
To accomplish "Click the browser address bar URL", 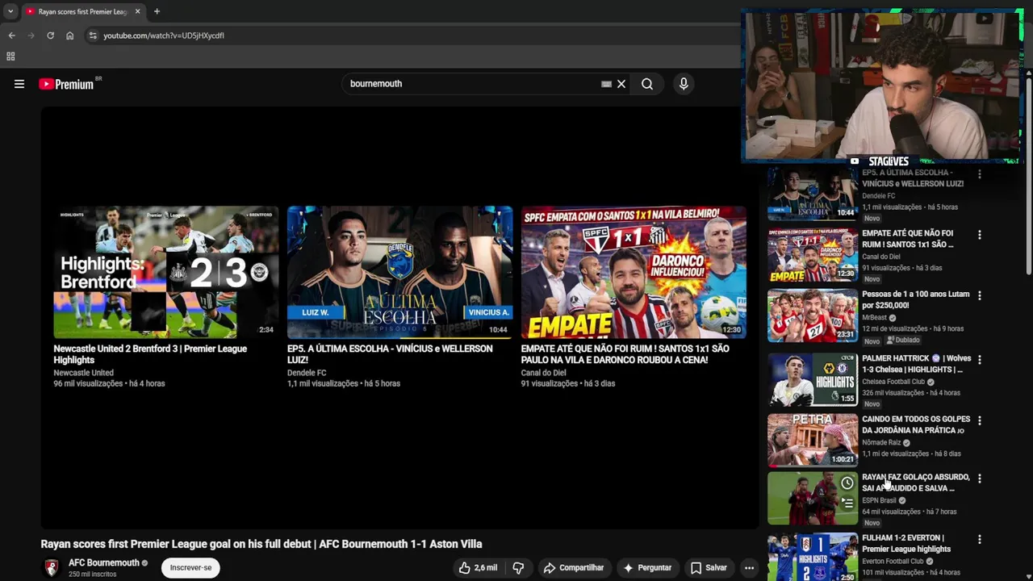I will pyautogui.click(x=164, y=36).
